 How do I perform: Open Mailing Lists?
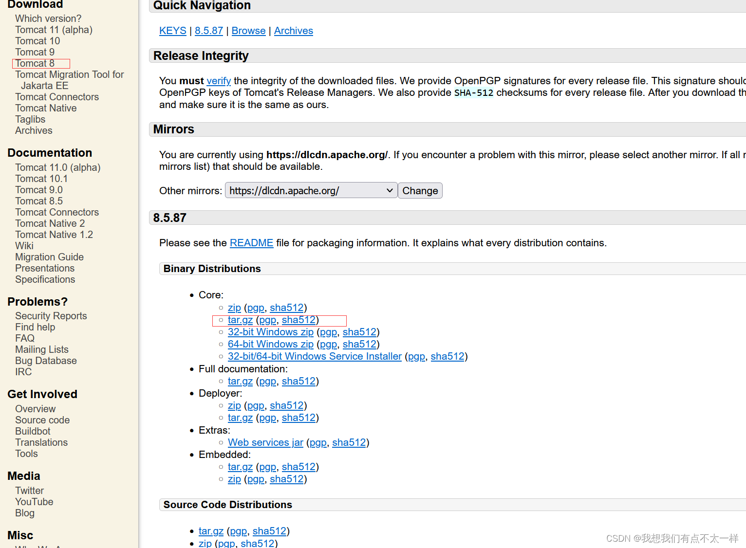[42, 349]
